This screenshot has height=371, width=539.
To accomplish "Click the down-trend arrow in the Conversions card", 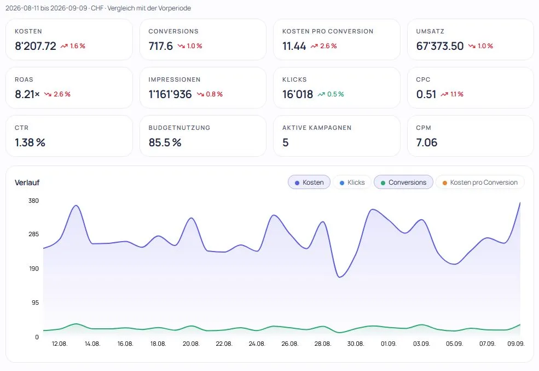I will pos(181,46).
